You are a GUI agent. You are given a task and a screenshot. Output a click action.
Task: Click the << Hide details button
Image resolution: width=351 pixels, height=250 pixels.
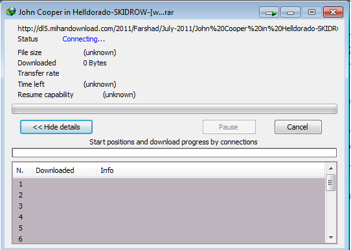pyautogui.click(x=56, y=127)
